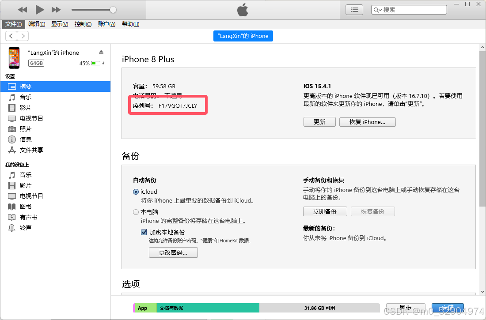Disable the 加密本地备份 checkbox
486x320 pixels.
[x=144, y=232]
